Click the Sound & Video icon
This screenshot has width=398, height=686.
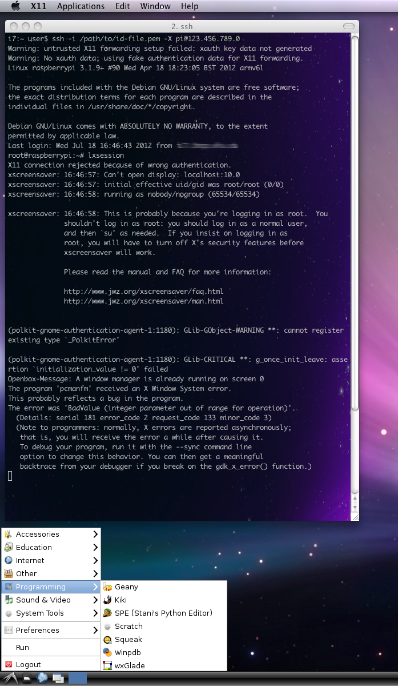9,600
